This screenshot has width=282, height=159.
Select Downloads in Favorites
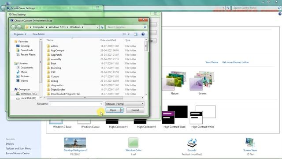(26, 50)
